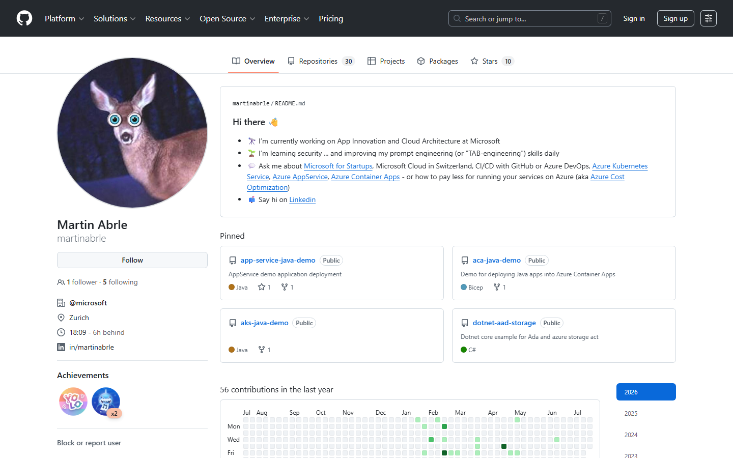Image resolution: width=733 pixels, height=458 pixels.
Task: Click the star count on app-service-java-demo
Action: click(x=264, y=287)
